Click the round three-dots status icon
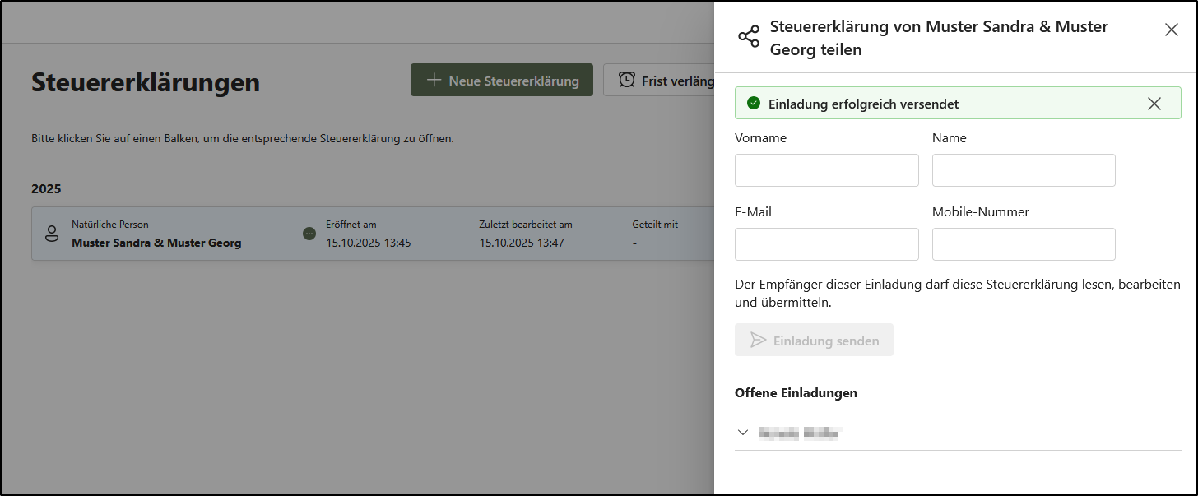This screenshot has width=1198, height=496. [x=309, y=234]
